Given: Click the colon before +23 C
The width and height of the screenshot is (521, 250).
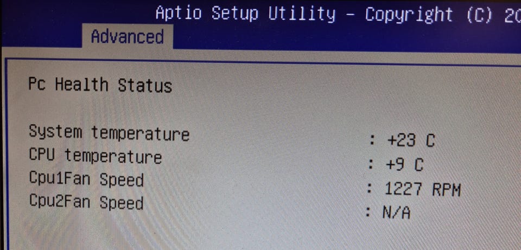Looking at the screenshot, I should [372, 141].
